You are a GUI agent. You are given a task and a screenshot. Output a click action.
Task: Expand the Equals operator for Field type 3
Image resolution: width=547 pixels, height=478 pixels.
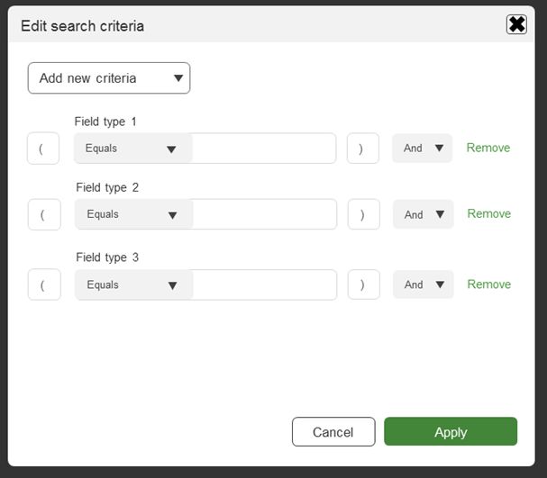pos(134,284)
